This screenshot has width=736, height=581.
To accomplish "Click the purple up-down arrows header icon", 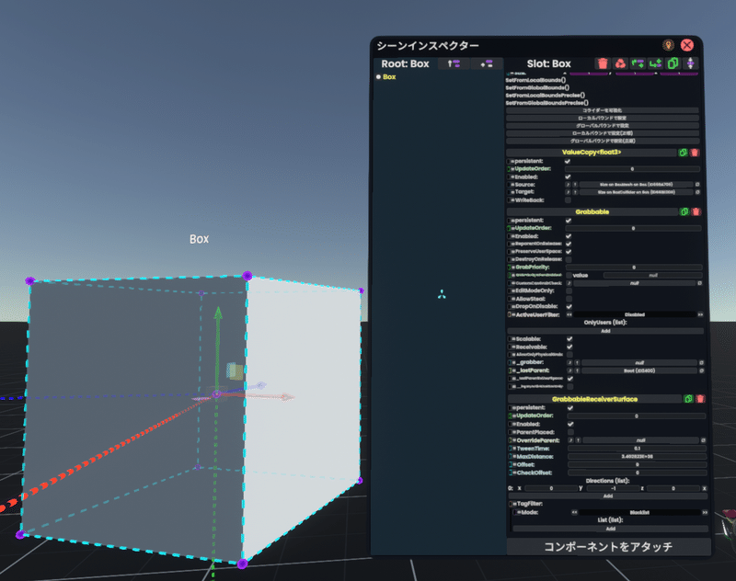I will [x=691, y=63].
